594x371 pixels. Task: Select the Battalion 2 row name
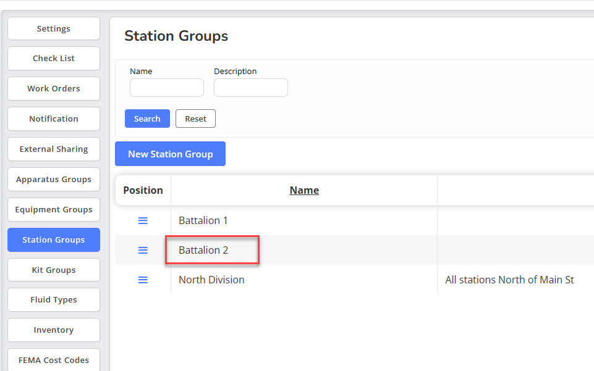coord(203,250)
